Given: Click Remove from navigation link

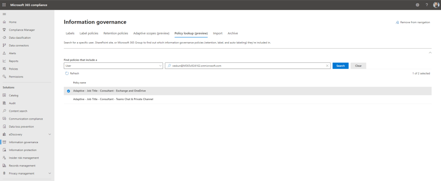Looking at the screenshot, I should (x=413, y=22).
